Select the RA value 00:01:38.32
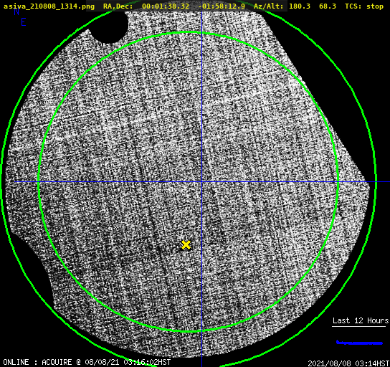This screenshot has width=390, height=367. pyautogui.click(x=166, y=6)
